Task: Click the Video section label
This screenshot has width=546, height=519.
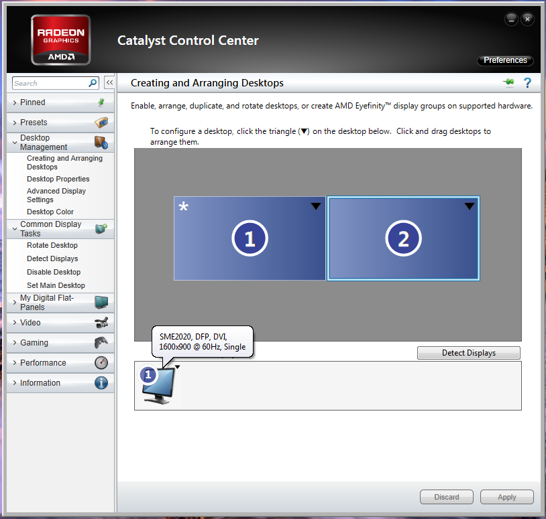Action: pyautogui.click(x=30, y=323)
